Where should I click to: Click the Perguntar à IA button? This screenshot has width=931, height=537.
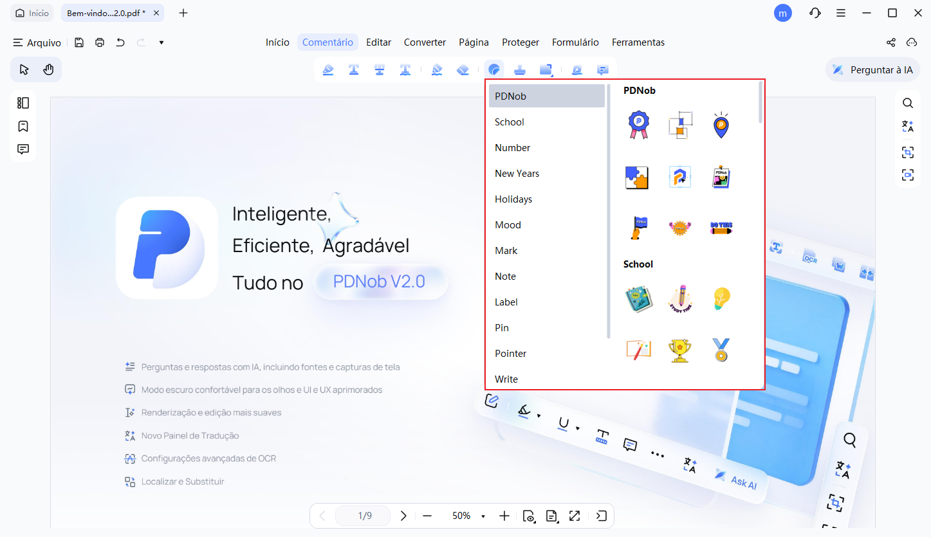pos(872,69)
